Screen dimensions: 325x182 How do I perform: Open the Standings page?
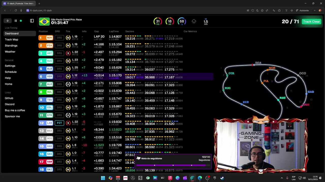(x=11, y=45)
